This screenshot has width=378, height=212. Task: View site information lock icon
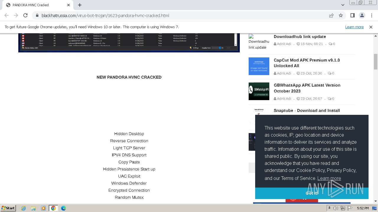[37, 15]
